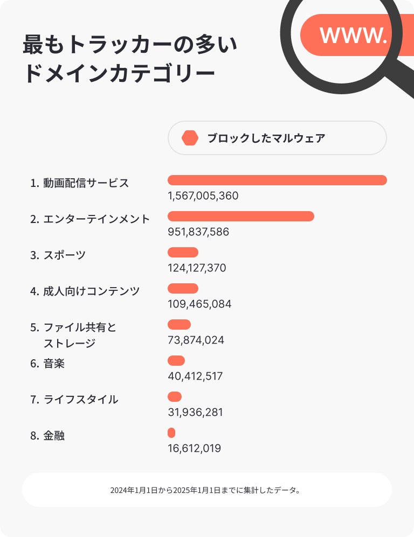
Task: Click the value 1,567,005,360
Action: [203, 196]
